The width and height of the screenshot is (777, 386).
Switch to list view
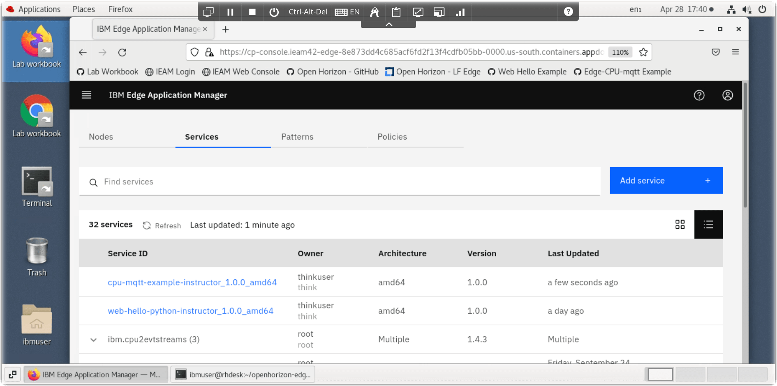point(708,224)
